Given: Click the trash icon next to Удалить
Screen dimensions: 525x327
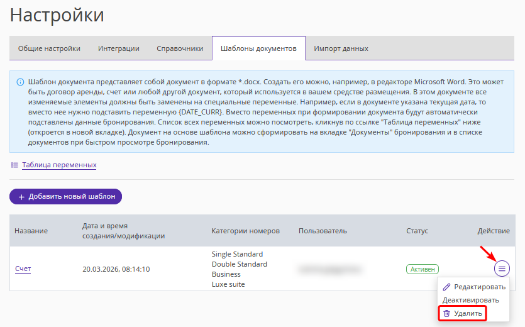Looking at the screenshot, I should click(447, 313).
